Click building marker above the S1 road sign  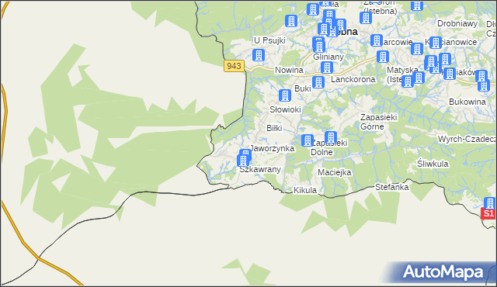(490, 203)
